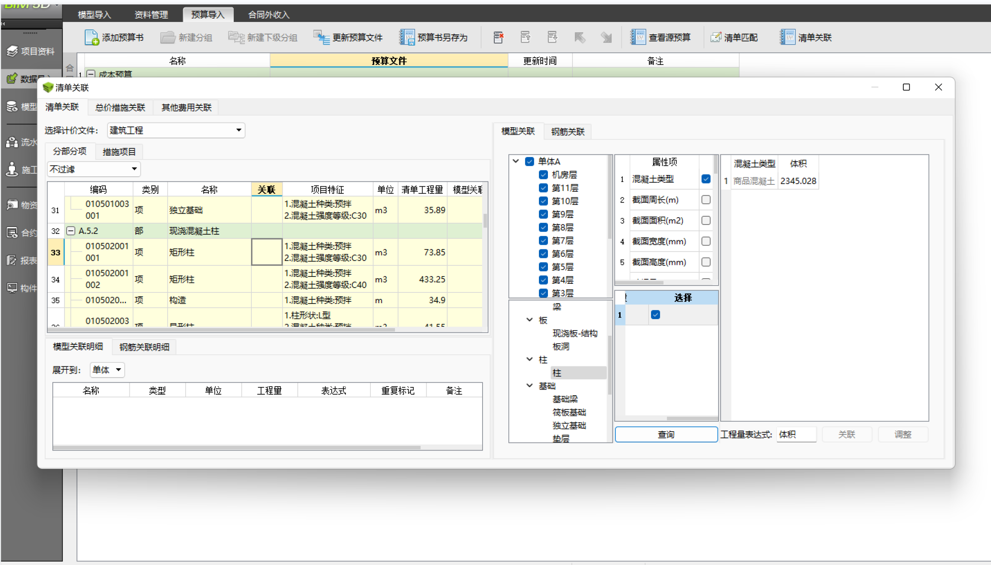Click the 查询 query button

click(x=666, y=434)
